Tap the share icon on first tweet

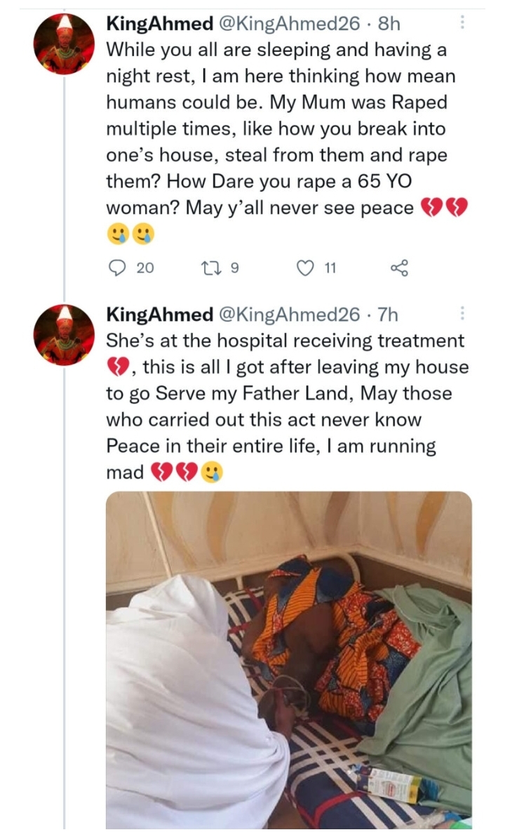[x=398, y=268]
